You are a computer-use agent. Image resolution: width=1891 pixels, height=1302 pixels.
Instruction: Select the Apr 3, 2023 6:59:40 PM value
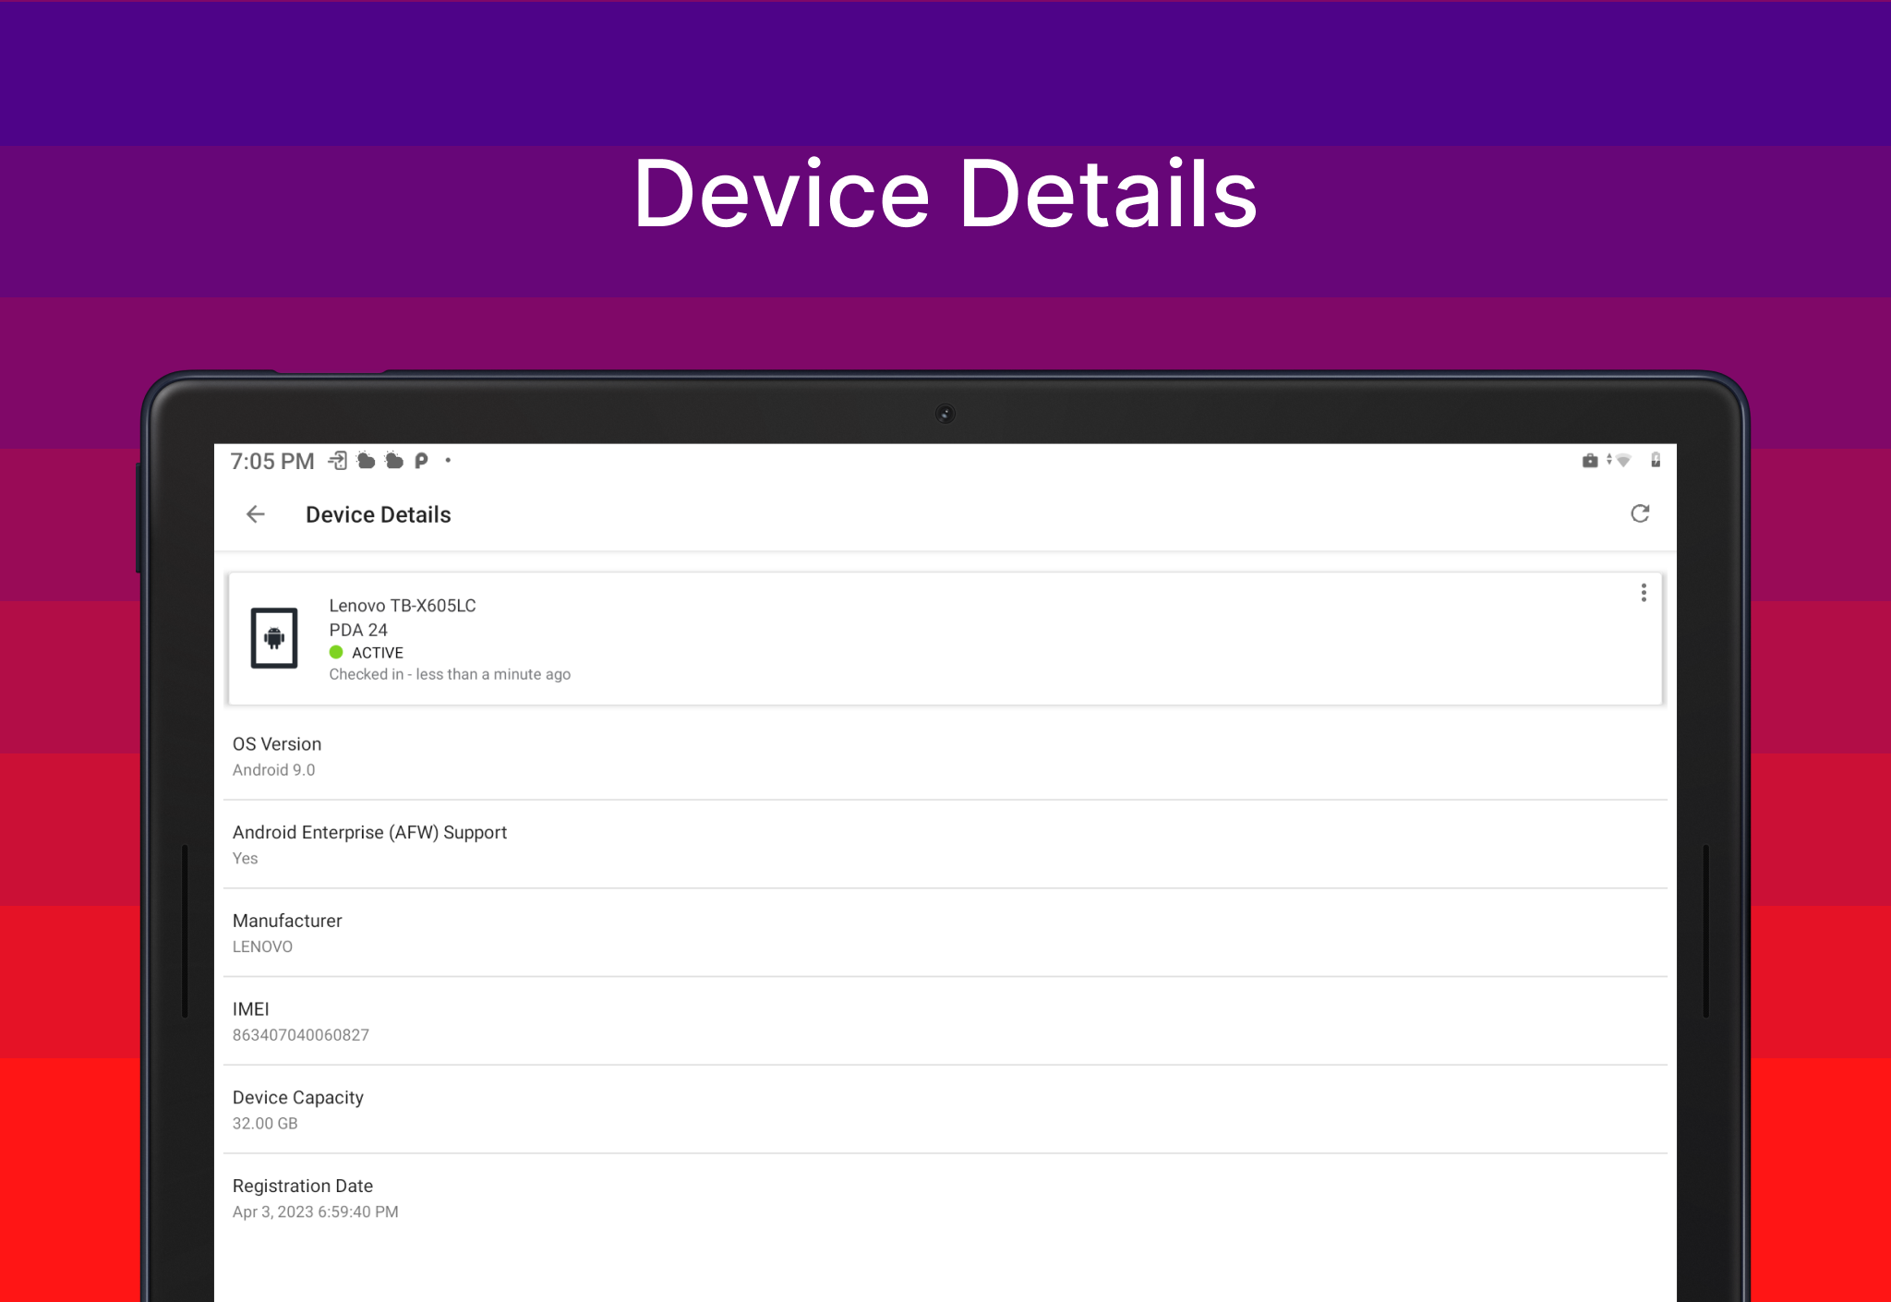pyautogui.click(x=316, y=1212)
